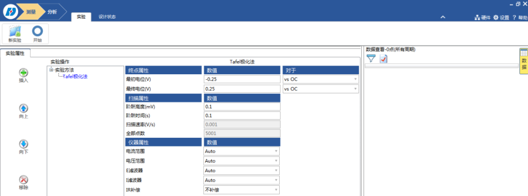Viewport: 528px width, 196px height.
Task: Open the yellow 数据 side panel tab
Action: pos(524,61)
